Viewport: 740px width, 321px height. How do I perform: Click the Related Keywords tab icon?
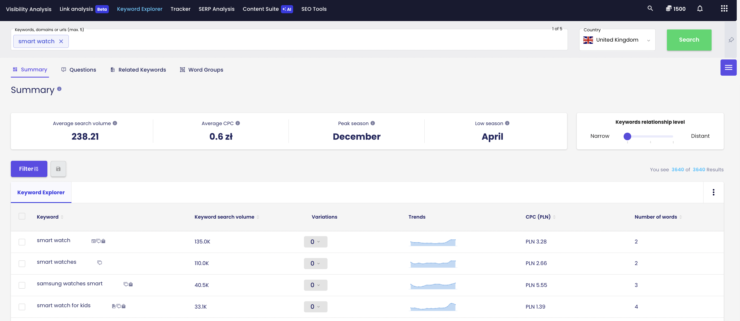tap(113, 70)
